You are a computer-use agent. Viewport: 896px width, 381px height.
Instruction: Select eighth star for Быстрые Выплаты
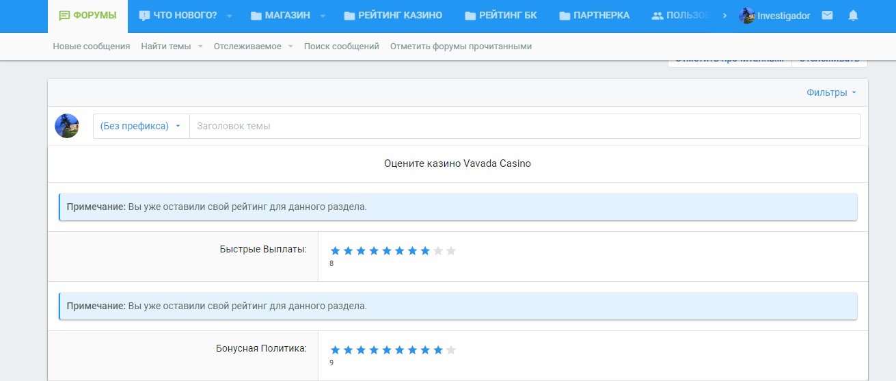425,251
